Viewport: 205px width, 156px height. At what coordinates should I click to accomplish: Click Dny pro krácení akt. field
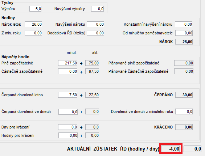point(92,127)
